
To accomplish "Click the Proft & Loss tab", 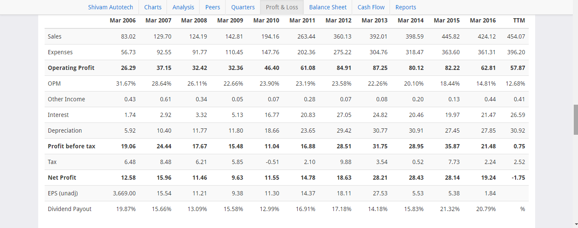I will [282, 7].
